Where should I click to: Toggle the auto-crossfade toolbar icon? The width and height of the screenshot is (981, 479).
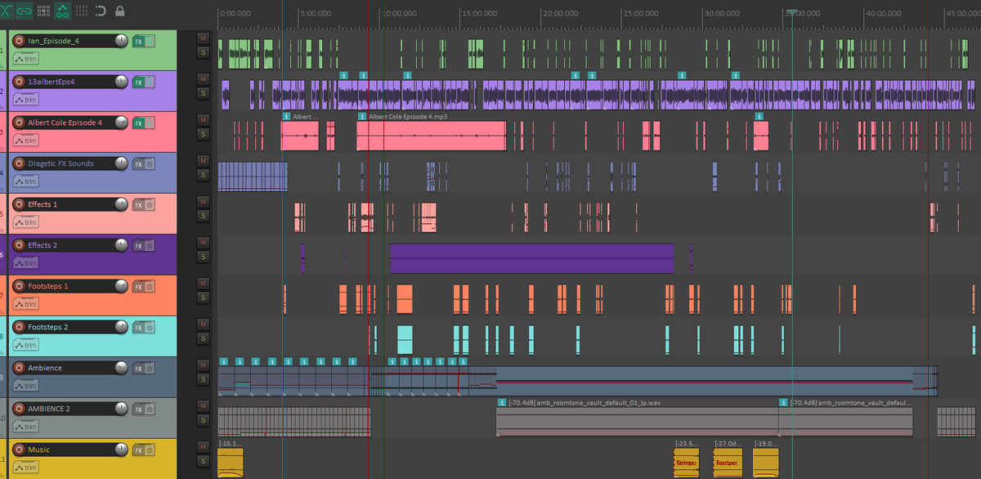(x=7, y=11)
